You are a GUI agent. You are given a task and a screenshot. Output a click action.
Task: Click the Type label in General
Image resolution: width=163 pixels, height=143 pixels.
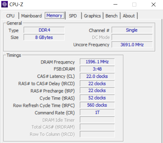[14, 30]
